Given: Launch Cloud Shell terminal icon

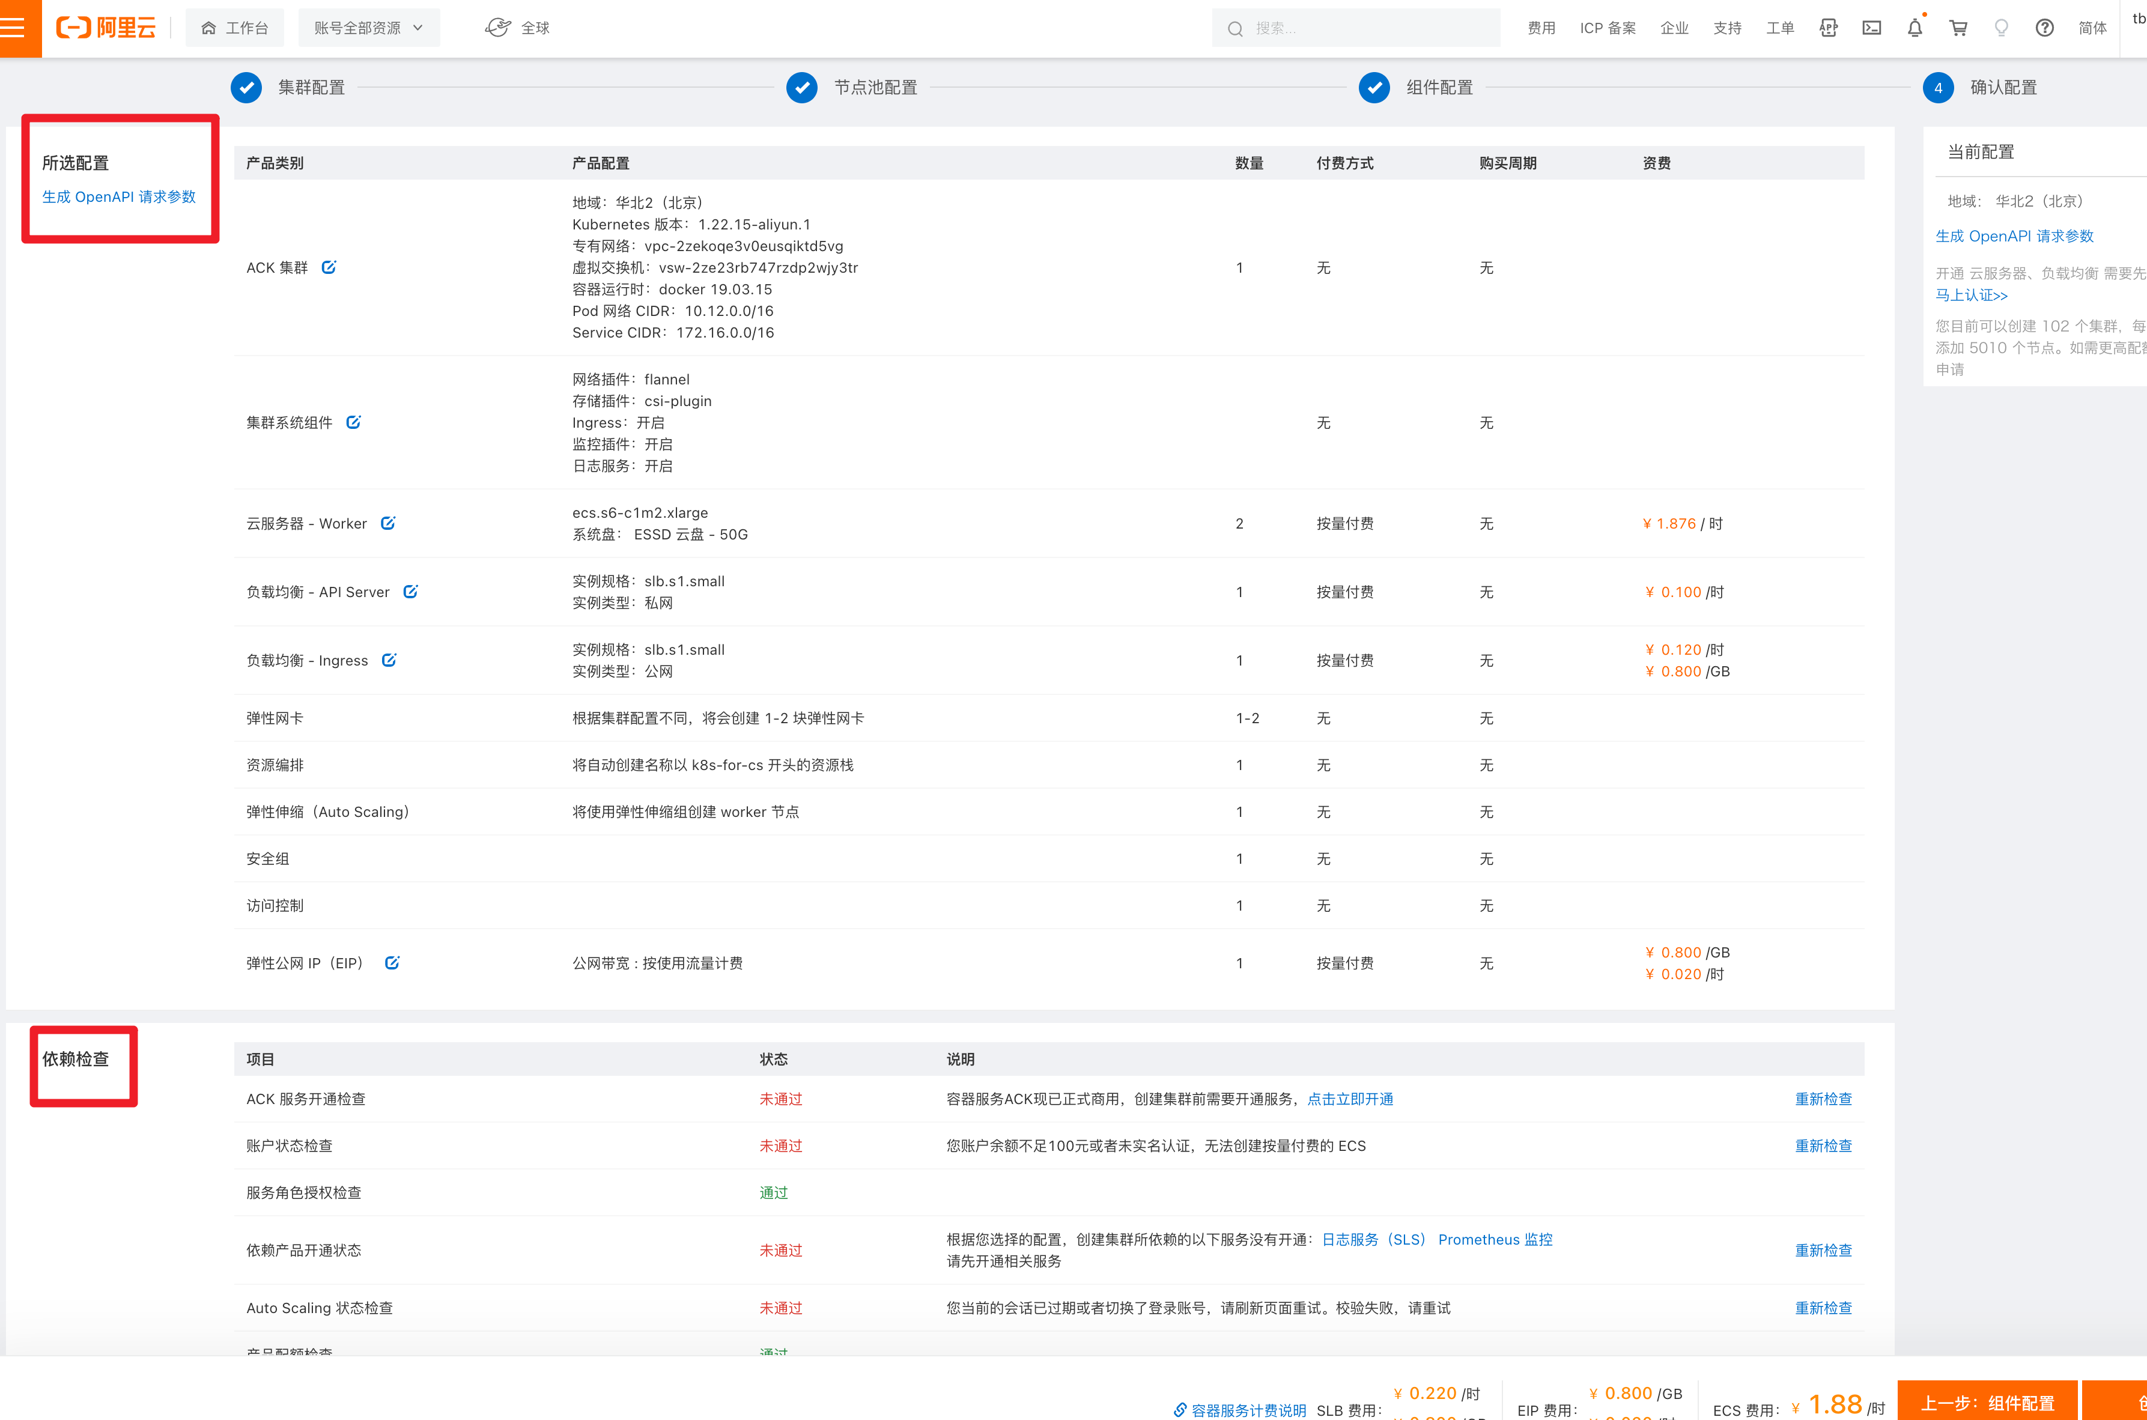Looking at the screenshot, I should pyautogui.click(x=1872, y=28).
